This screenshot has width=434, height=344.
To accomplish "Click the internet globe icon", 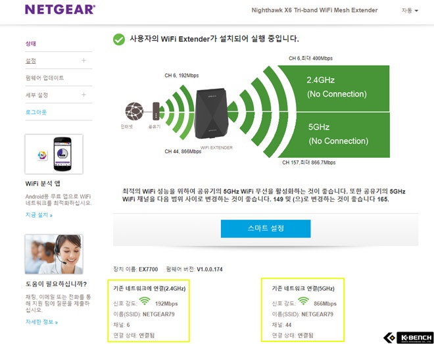I will (134, 111).
